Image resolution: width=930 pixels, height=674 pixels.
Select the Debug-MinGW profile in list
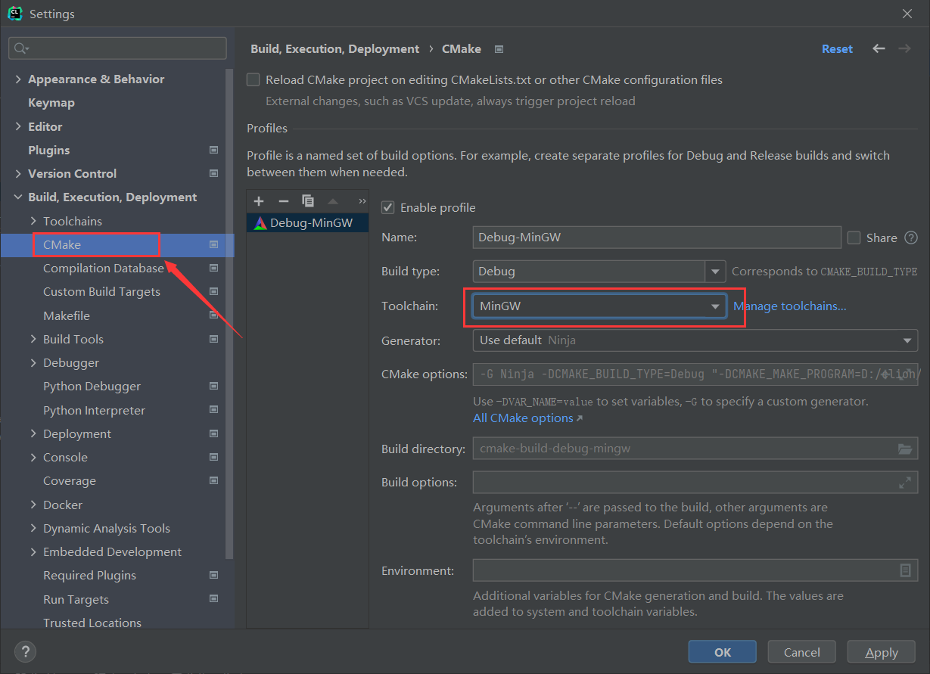point(307,223)
